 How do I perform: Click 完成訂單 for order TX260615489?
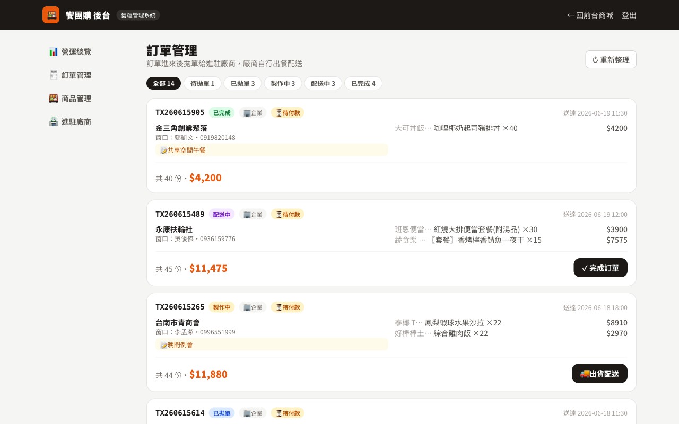pyautogui.click(x=600, y=268)
